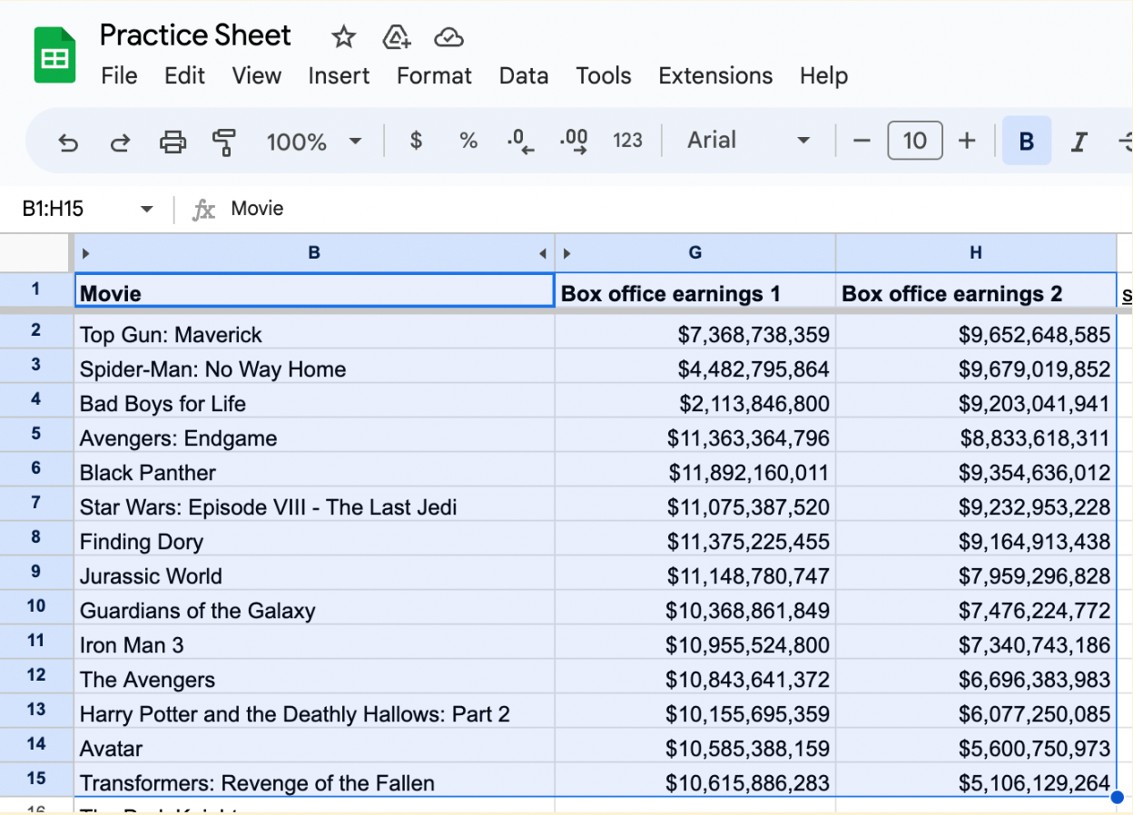1133x815 pixels.
Task: Increase font size with plus button
Action: (x=967, y=141)
